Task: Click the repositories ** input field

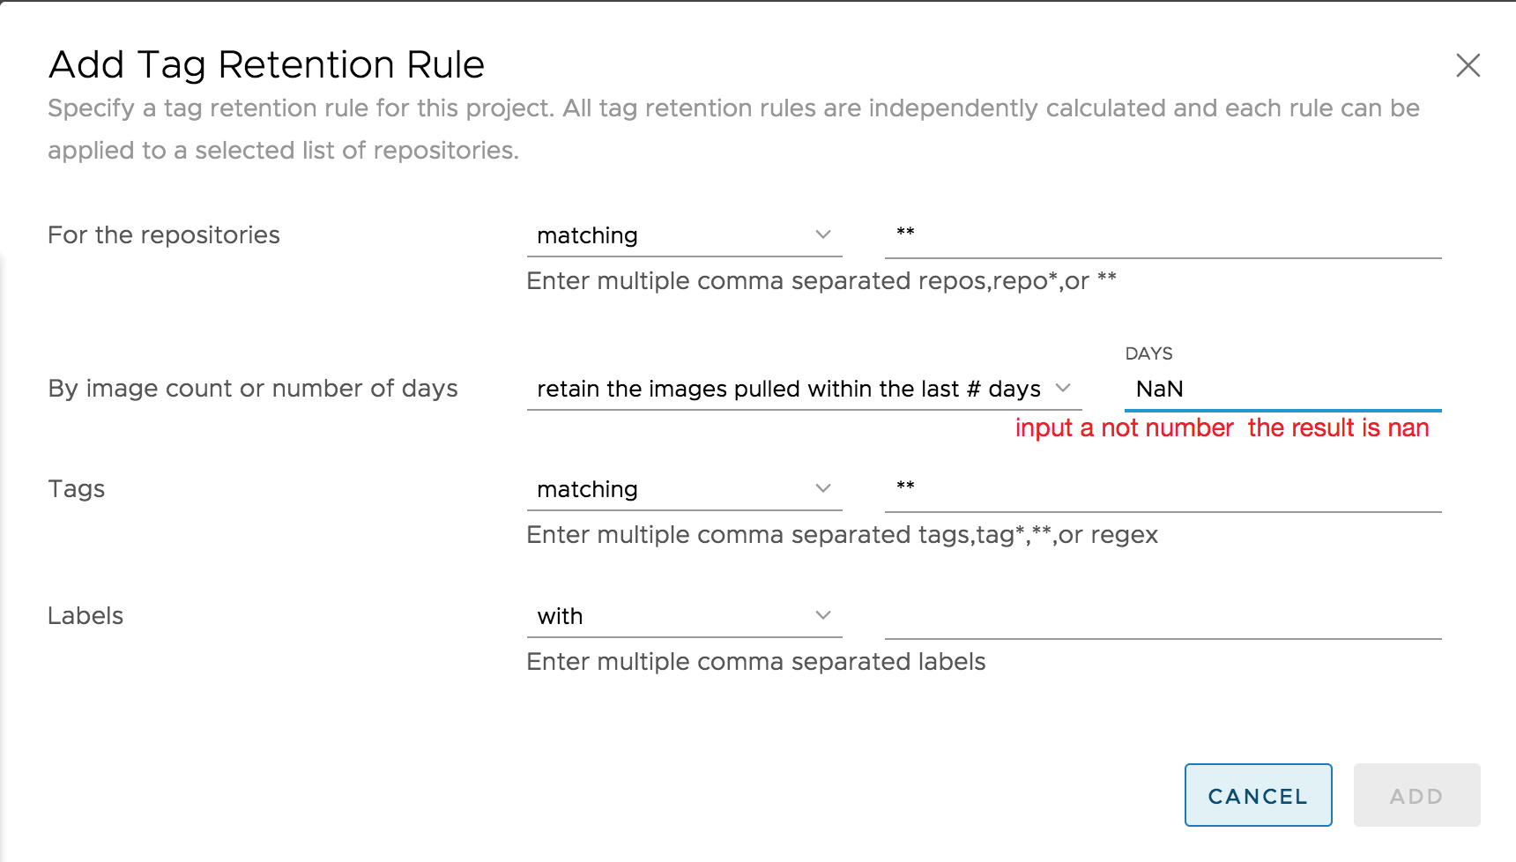Action: point(1162,235)
